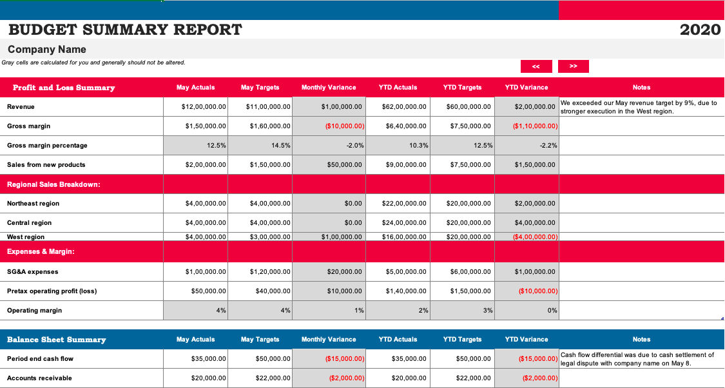Select Operating margin YTD Targets cell

click(462, 311)
